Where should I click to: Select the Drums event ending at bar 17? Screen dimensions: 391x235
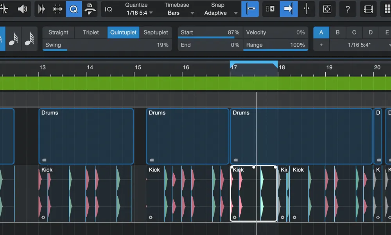coord(188,136)
